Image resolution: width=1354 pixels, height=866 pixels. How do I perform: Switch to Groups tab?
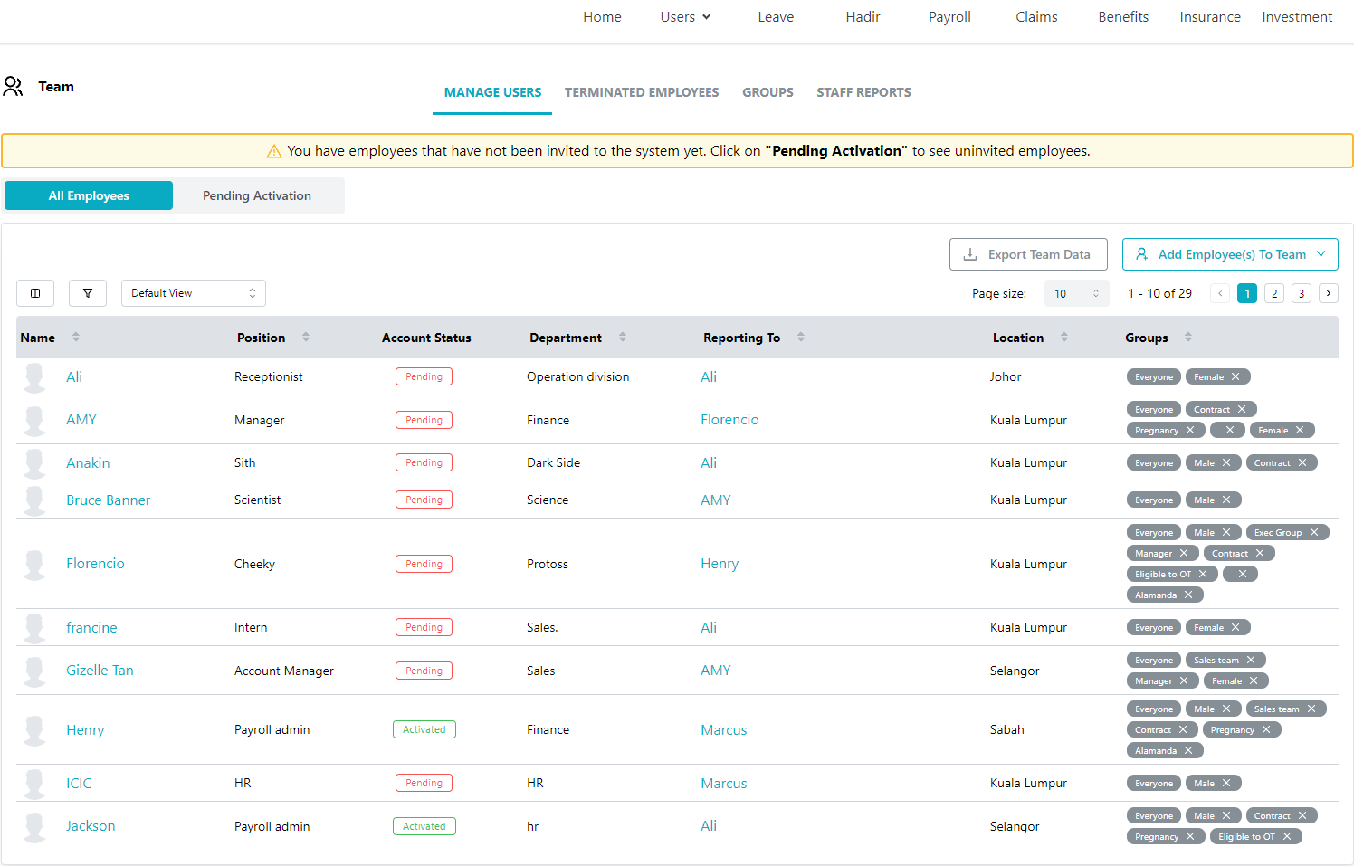click(768, 92)
